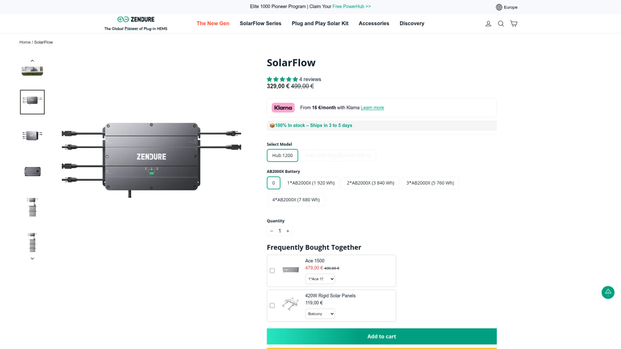Open the 4 reviews link
Image resolution: width=621 pixels, height=349 pixels.
(x=310, y=79)
